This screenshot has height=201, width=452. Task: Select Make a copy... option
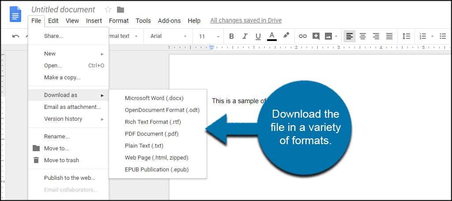[x=68, y=78]
